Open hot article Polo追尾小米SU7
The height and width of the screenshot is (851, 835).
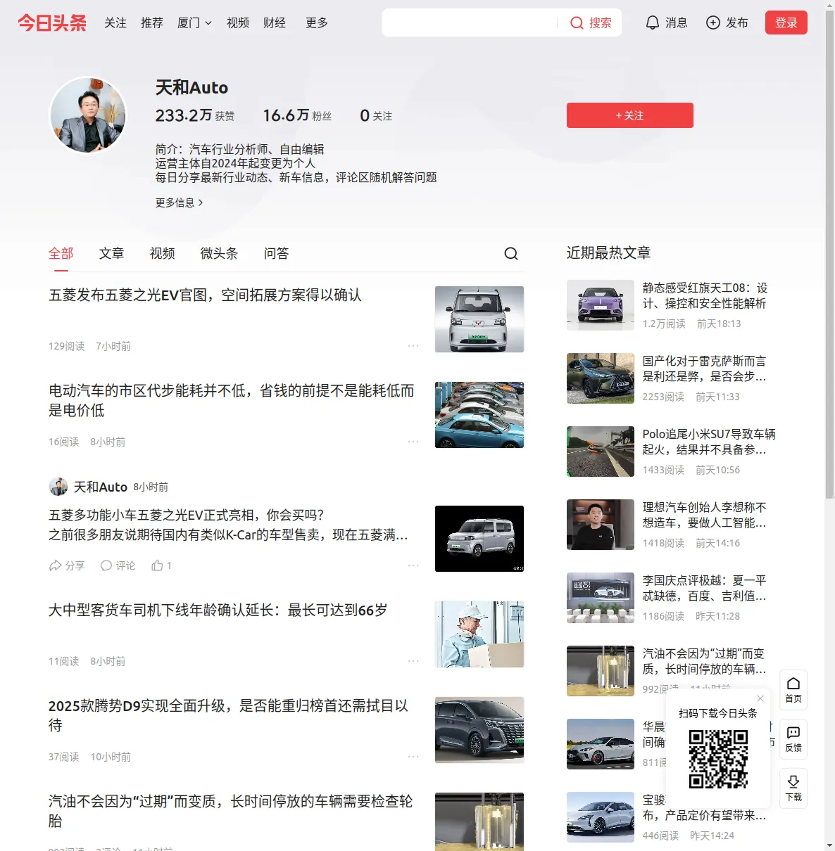(x=709, y=442)
